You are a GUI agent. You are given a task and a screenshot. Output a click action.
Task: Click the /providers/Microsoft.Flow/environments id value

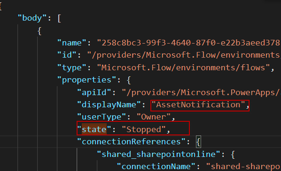click(x=184, y=55)
